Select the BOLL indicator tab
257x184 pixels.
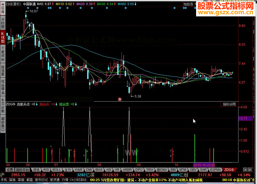pos(57,170)
